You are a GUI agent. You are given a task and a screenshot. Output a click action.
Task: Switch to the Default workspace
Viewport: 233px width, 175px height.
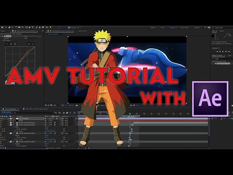[x=153, y=28]
